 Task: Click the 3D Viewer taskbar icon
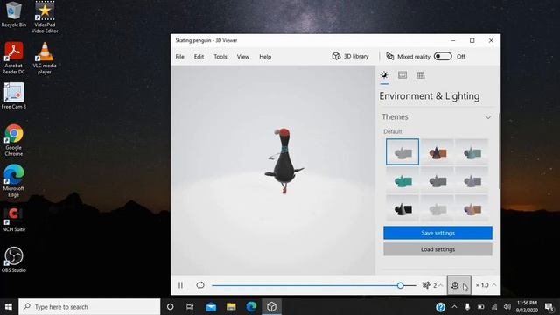click(272, 307)
